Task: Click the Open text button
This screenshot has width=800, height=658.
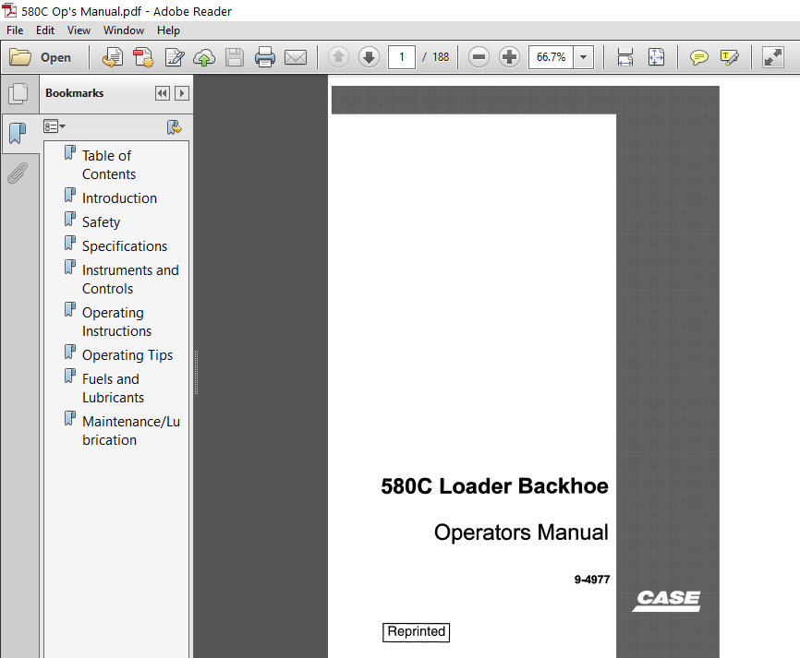Action: coord(55,57)
